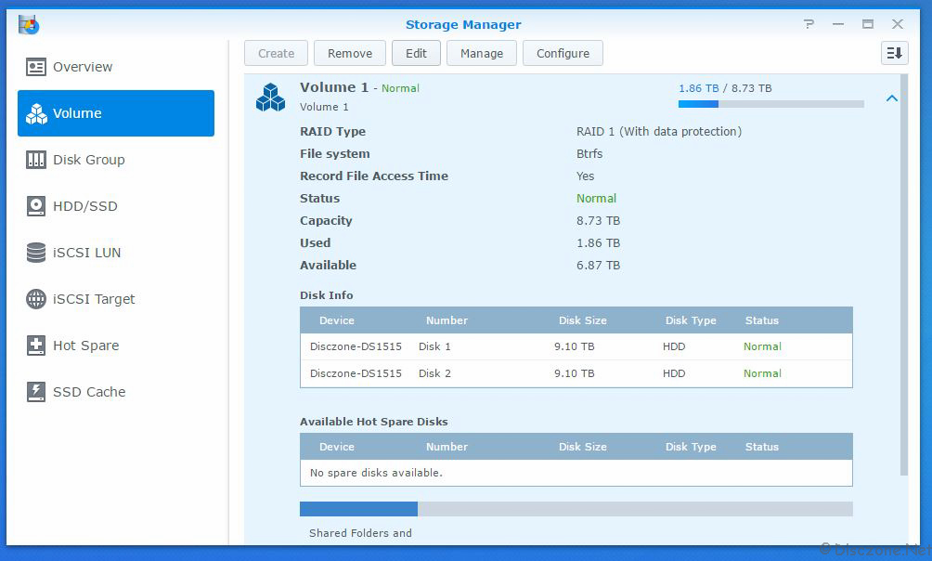Click the 'Shared Folders and' label
This screenshot has height=561, width=932.
pyautogui.click(x=360, y=534)
